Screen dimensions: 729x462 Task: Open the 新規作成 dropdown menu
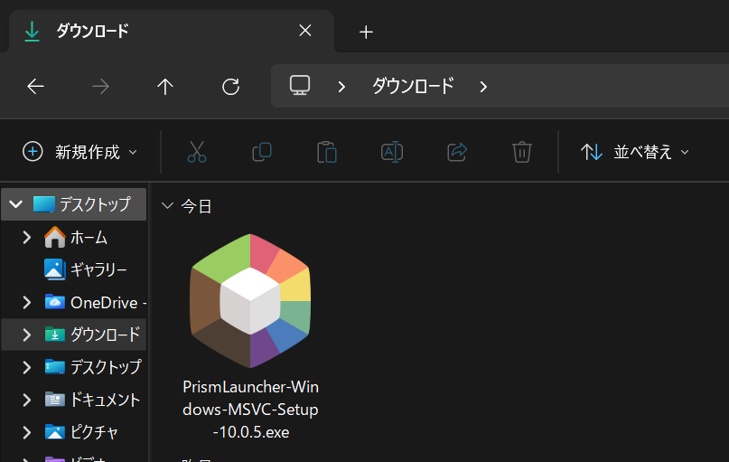click(80, 152)
